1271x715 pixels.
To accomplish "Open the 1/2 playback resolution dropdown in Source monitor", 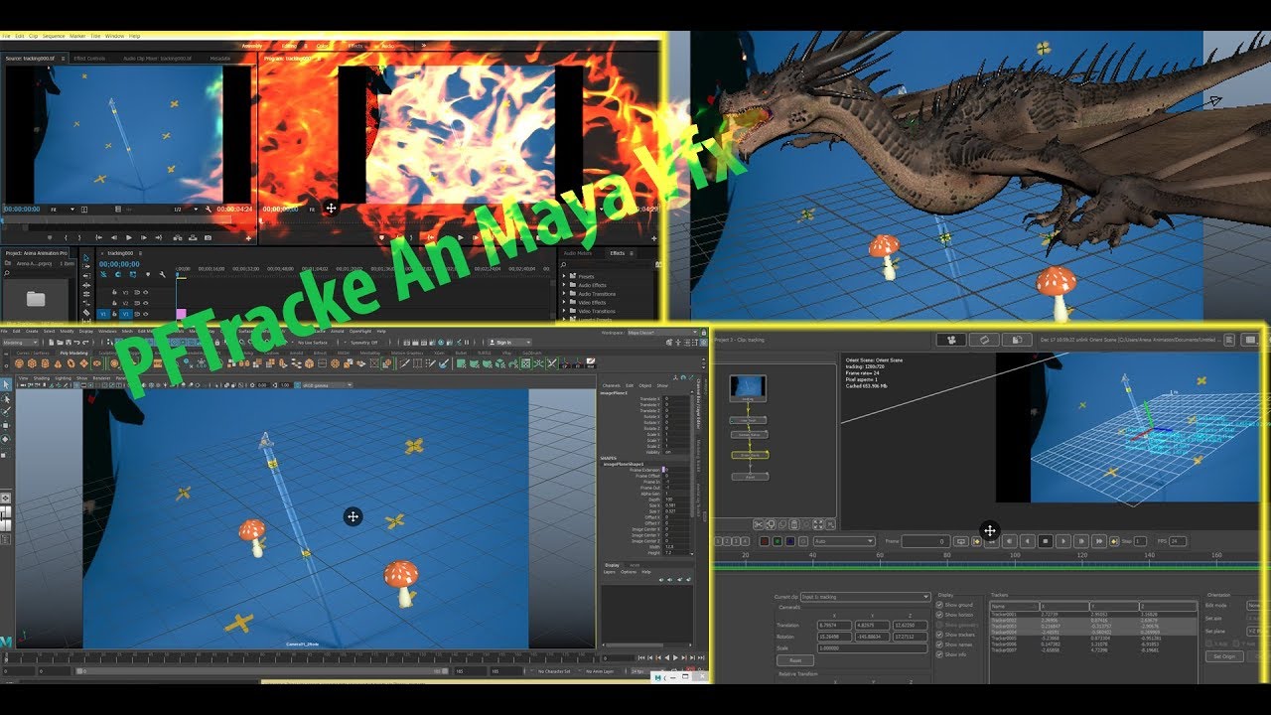I will pyautogui.click(x=186, y=210).
